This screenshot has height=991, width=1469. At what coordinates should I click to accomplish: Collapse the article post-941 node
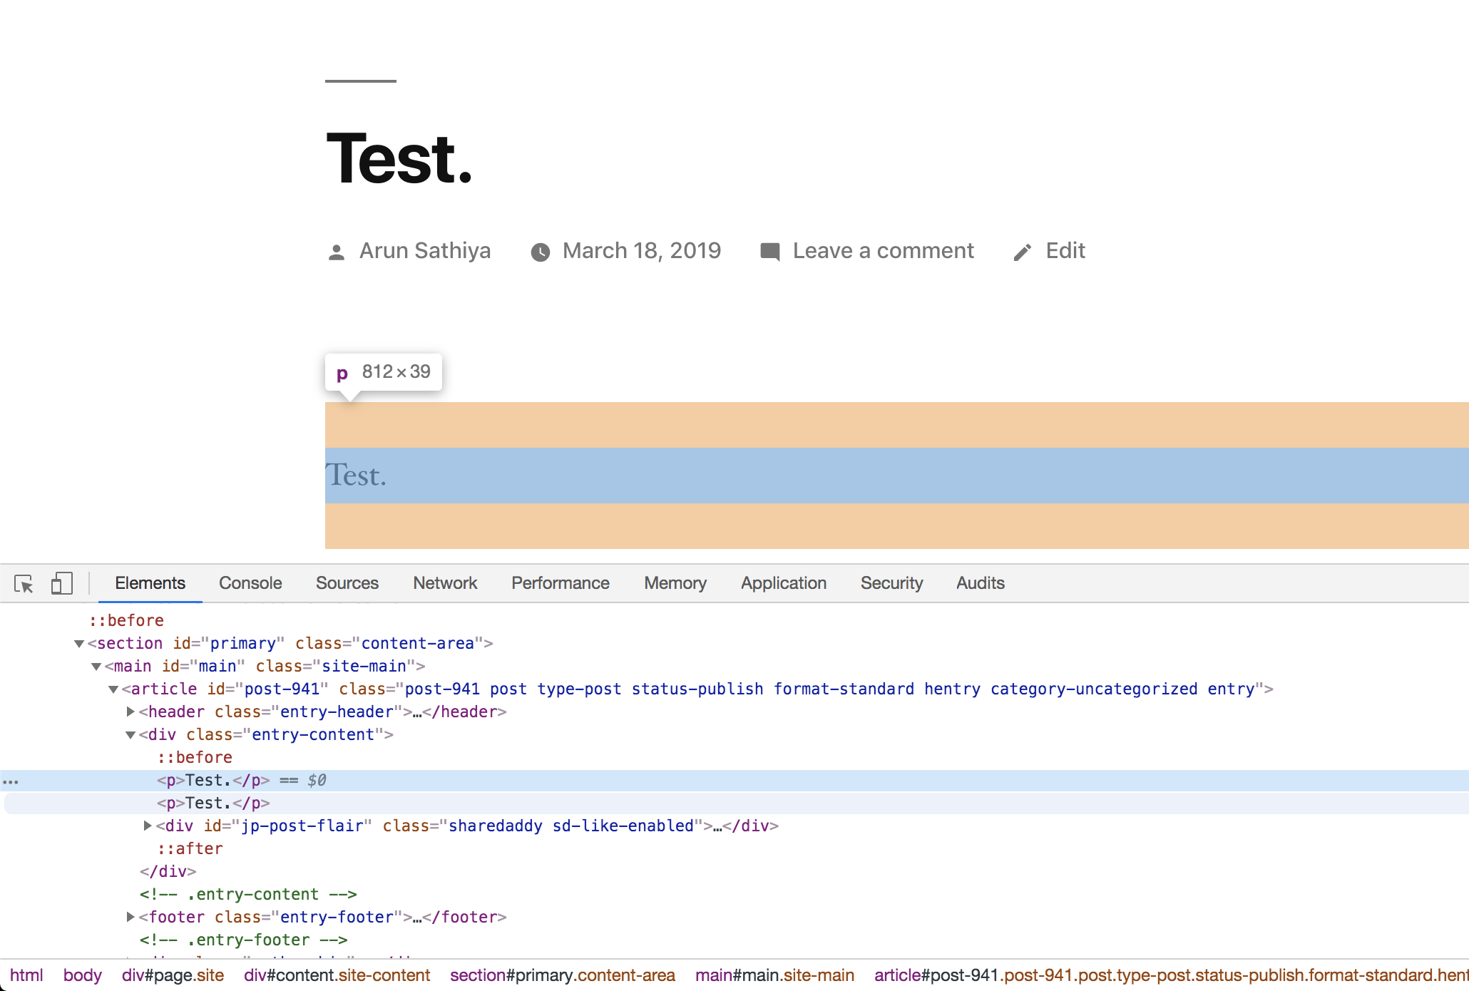tap(113, 689)
